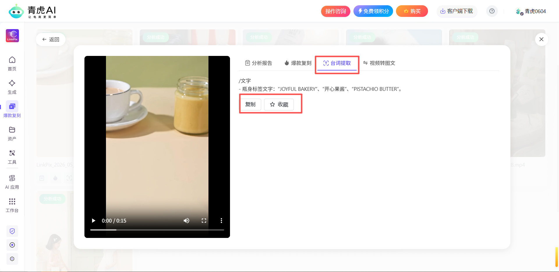Click the 客户端下载 download button
This screenshot has height=272, width=559.
point(457,11)
